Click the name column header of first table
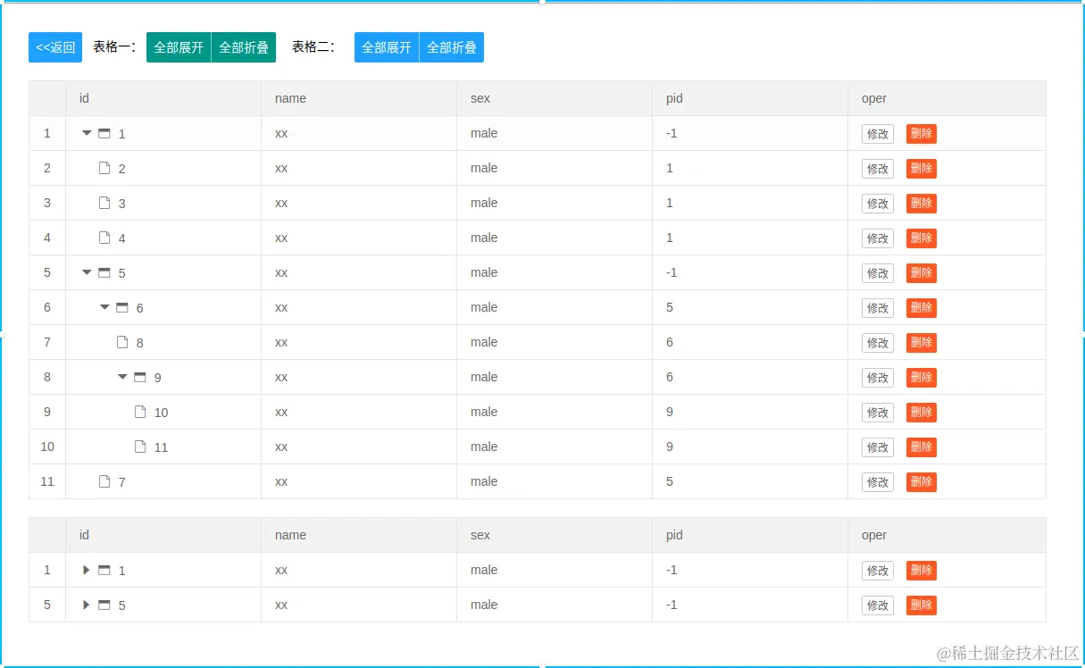The image size is (1085, 668). point(359,98)
